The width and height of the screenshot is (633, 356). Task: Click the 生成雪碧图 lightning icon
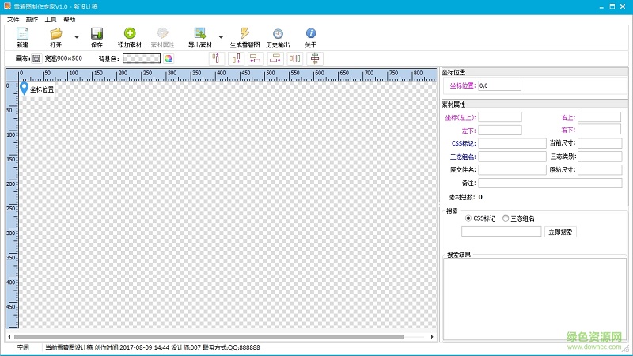(244, 34)
